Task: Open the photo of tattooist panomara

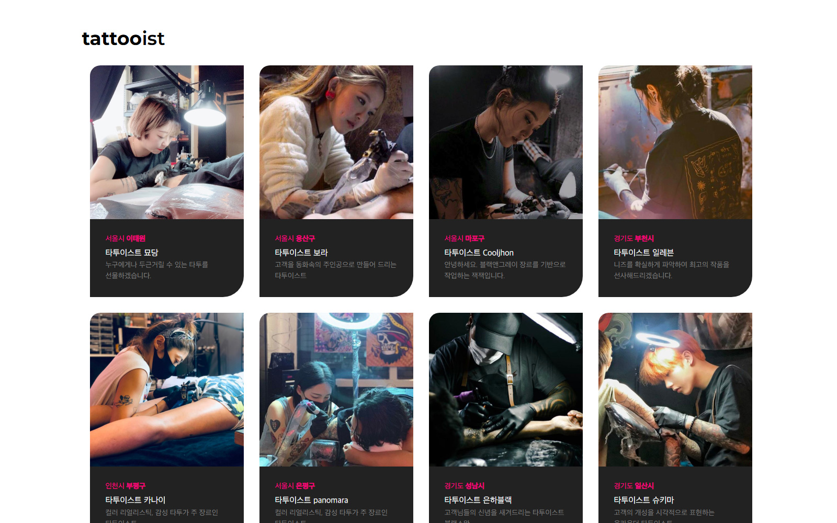Action: tap(336, 390)
